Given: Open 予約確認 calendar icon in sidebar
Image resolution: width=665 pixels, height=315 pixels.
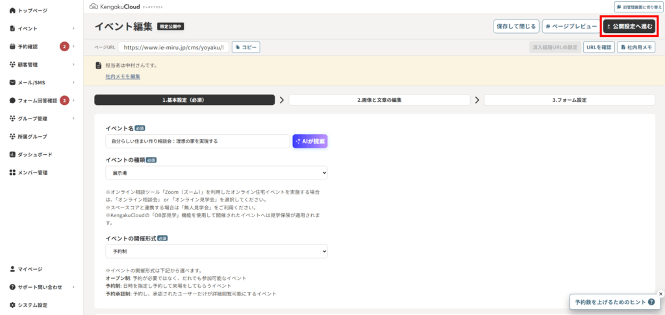Looking at the screenshot, I should [12, 47].
